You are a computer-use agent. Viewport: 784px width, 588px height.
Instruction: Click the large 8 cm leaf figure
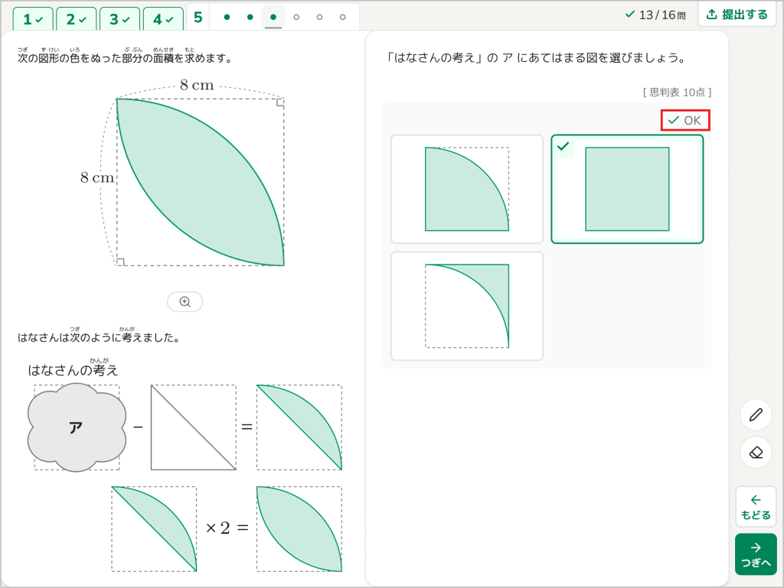click(x=200, y=182)
